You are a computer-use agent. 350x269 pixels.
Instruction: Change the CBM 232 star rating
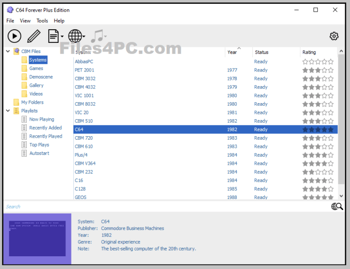click(x=318, y=172)
